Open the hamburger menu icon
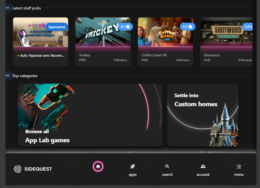The width and height of the screenshot is (260, 188). tap(239, 166)
